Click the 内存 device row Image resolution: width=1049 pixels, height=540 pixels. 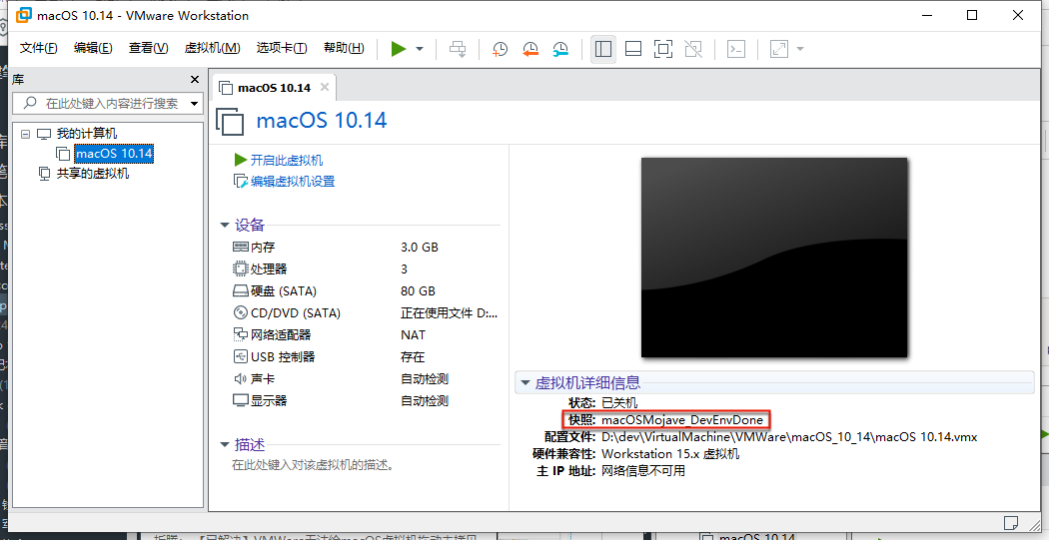pos(366,248)
